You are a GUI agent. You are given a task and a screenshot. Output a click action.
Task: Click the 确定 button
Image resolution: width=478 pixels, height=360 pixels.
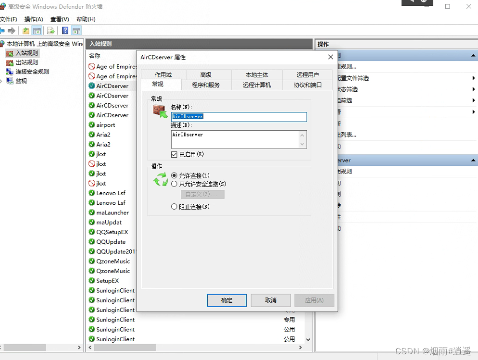pyautogui.click(x=226, y=300)
